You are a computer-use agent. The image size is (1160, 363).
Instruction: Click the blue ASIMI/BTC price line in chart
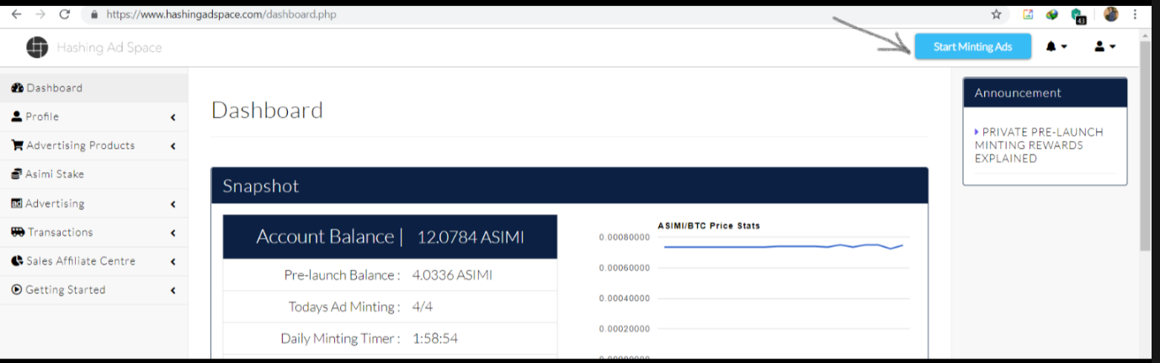(x=783, y=246)
